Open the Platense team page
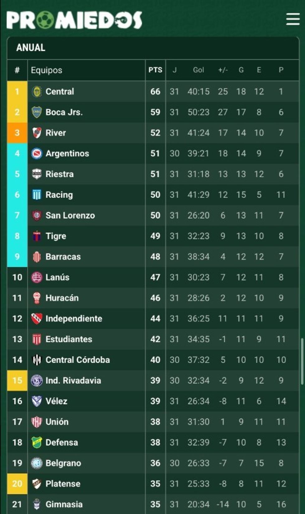Image resolution: width=305 pixels, height=514 pixels. tap(63, 483)
